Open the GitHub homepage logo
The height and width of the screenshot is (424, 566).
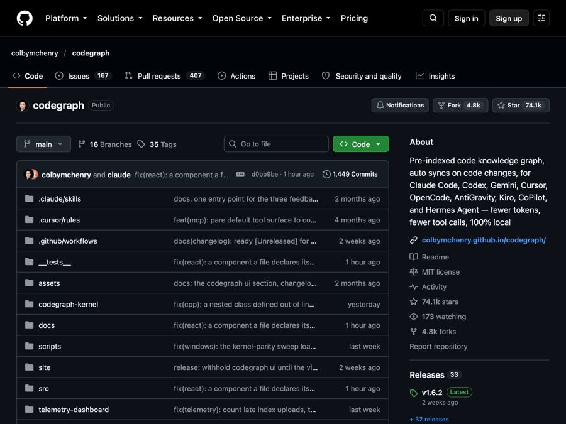[25, 18]
